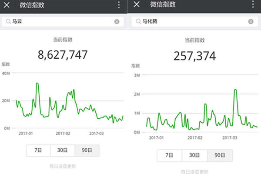Open the three-dot menu on right panel

253,4
